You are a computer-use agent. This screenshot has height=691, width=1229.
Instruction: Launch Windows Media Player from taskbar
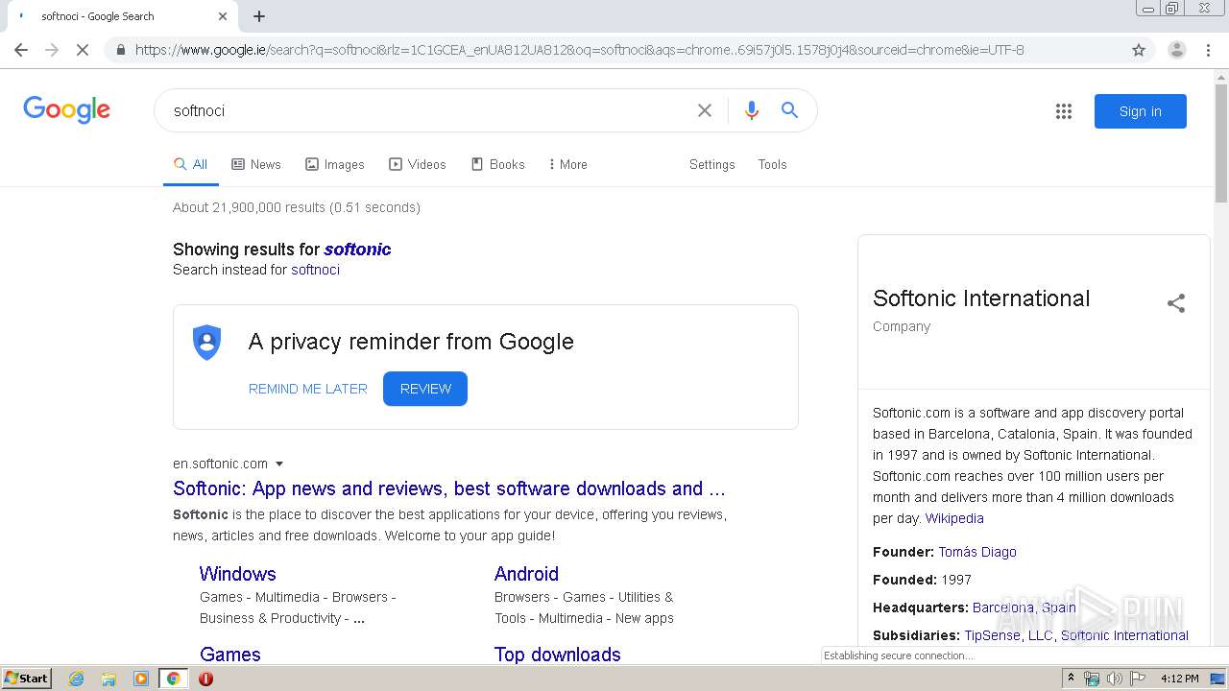(x=141, y=679)
